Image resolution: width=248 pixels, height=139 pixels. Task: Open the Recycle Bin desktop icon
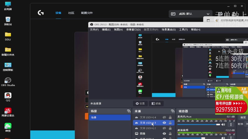[8, 21]
